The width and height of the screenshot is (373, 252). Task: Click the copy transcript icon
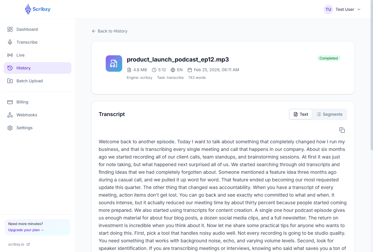(x=342, y=130)
